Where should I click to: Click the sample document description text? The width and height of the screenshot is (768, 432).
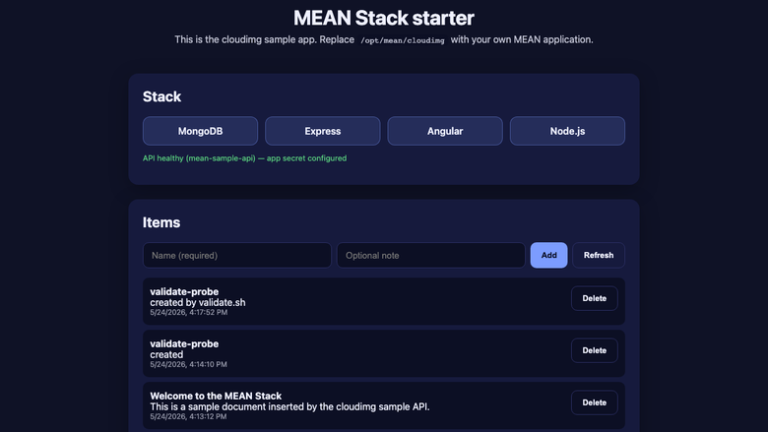289,406
